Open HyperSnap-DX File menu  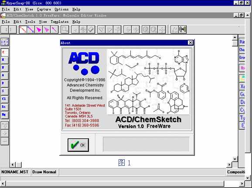tap(6, 10)
